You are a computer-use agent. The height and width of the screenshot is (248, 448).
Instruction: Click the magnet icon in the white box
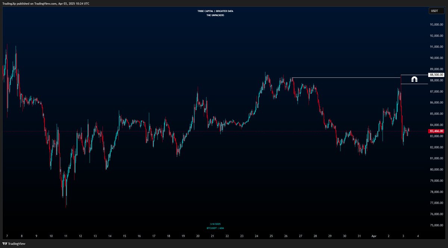tap(414, 79)
